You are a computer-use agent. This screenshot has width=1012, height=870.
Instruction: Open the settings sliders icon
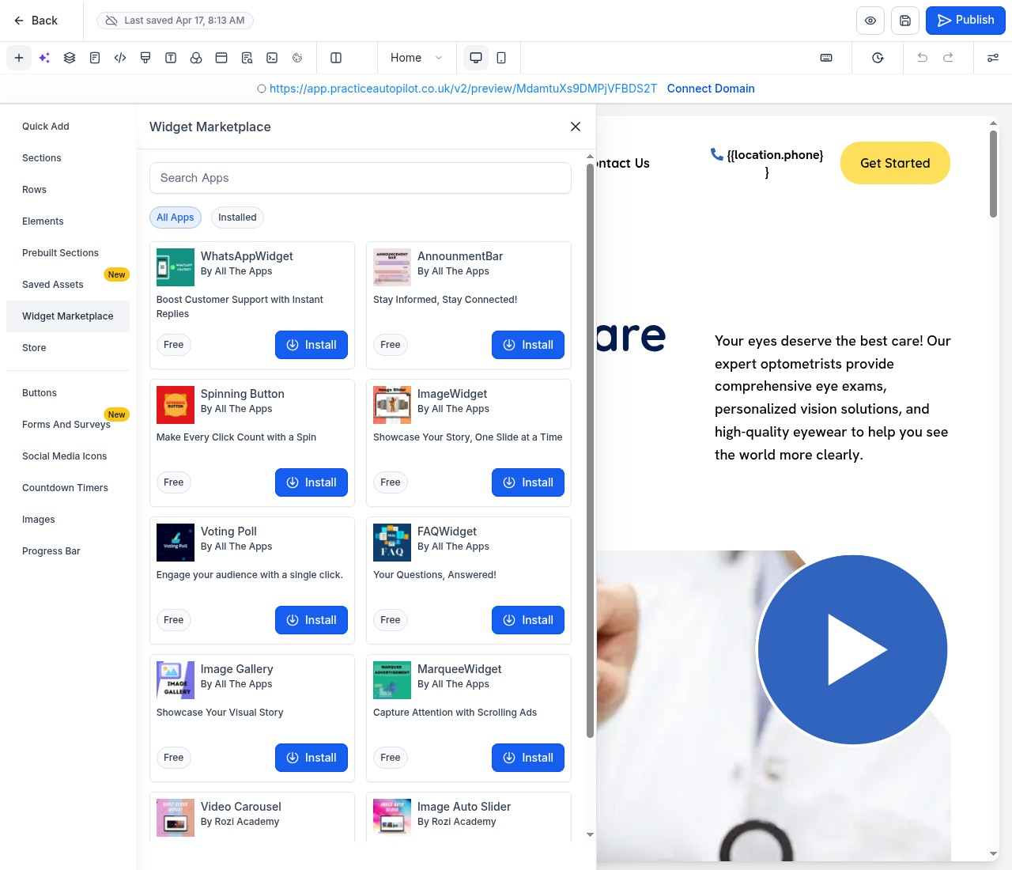point(993,58)
